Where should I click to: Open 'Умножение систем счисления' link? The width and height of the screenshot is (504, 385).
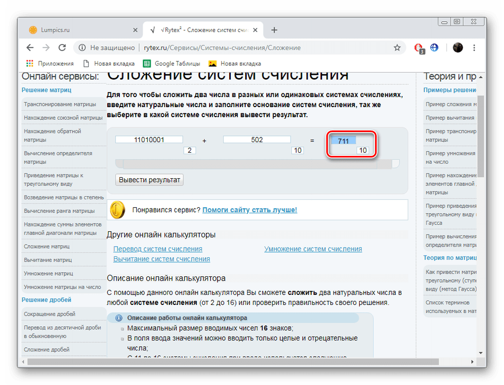pos(313,249)
